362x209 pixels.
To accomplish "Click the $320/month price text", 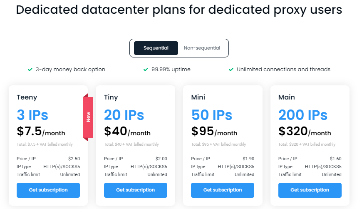I will tap(305, 132).
